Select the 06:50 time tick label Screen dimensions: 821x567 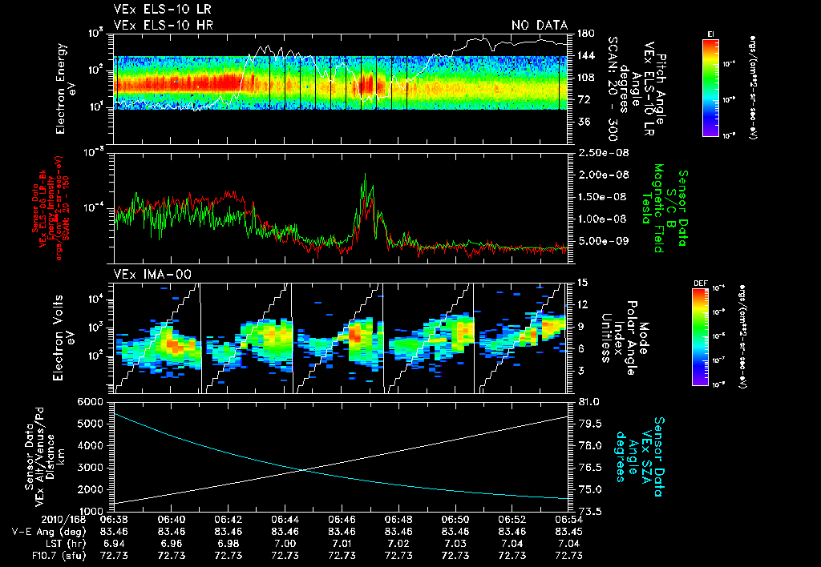pos(455,521)
